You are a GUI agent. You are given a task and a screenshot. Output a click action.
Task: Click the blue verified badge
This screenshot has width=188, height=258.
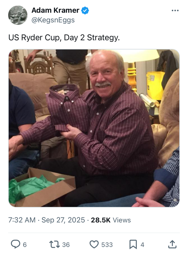[85, 11]
